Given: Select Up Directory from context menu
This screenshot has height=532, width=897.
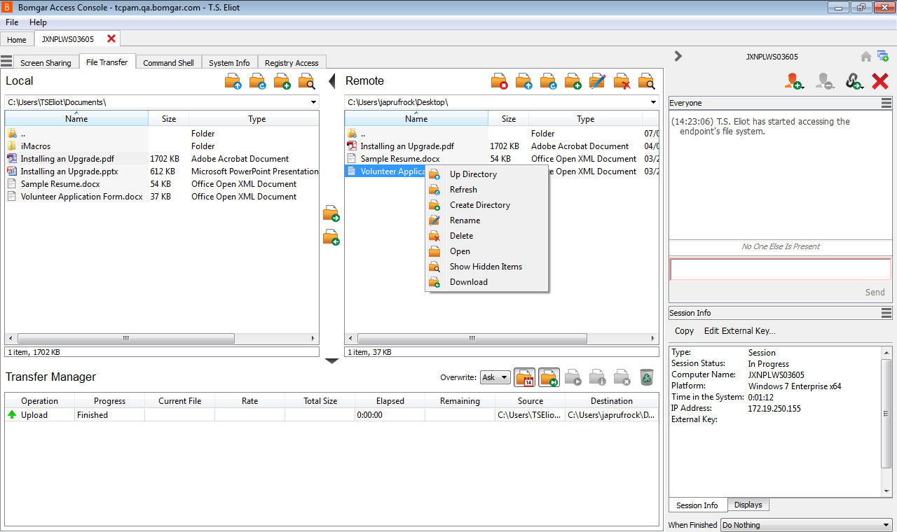Looking at the screenshot, I should (487, 174).
